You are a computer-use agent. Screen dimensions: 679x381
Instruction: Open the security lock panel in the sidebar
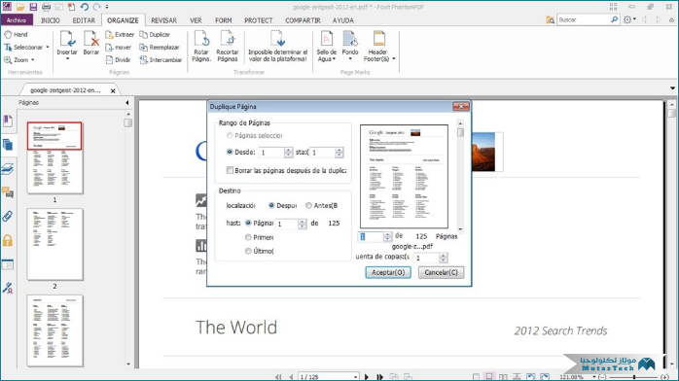8,240
